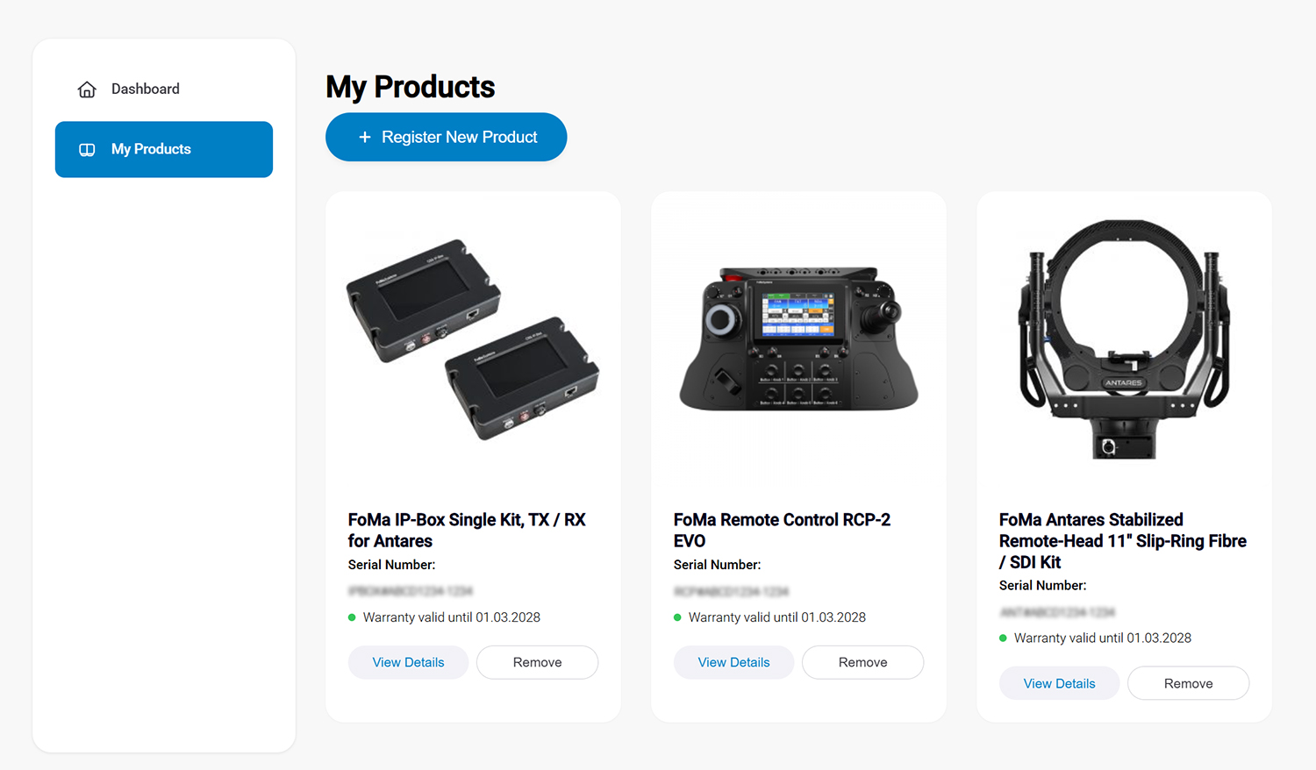The width and height of the screenshot is (1316, 770).
Task: Click the My Products book icon
Action: [87, 150]
